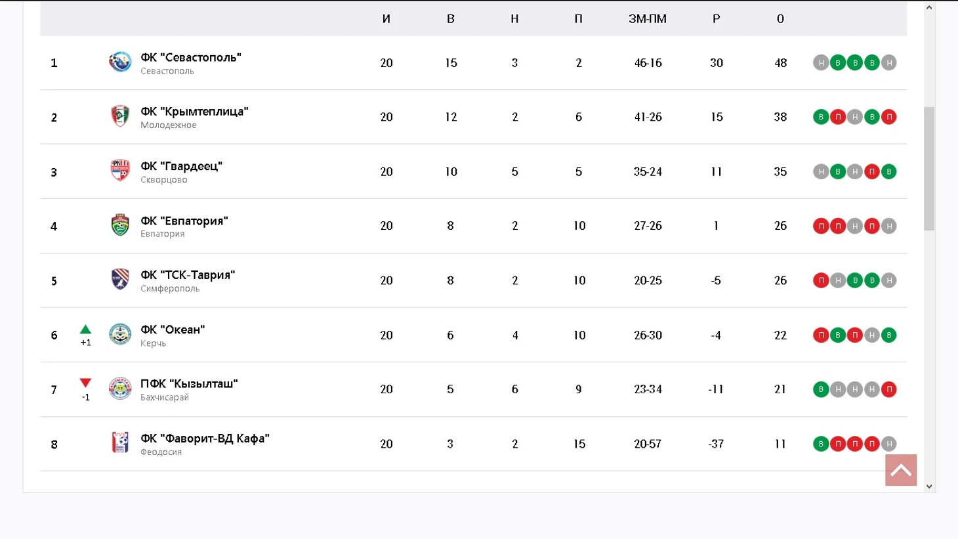Click the TSK-Tavria team crest
The height and width of the screenshot is (539, 958).
[120, 280]
